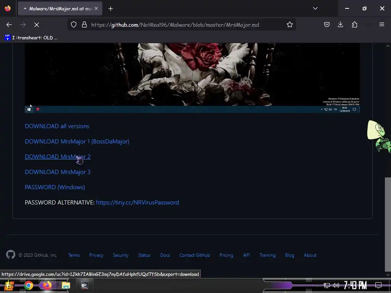Screen dimensions: 391x293
Task: Open the Status footer link
Action: pyautogui.click(x=144, y=255)
